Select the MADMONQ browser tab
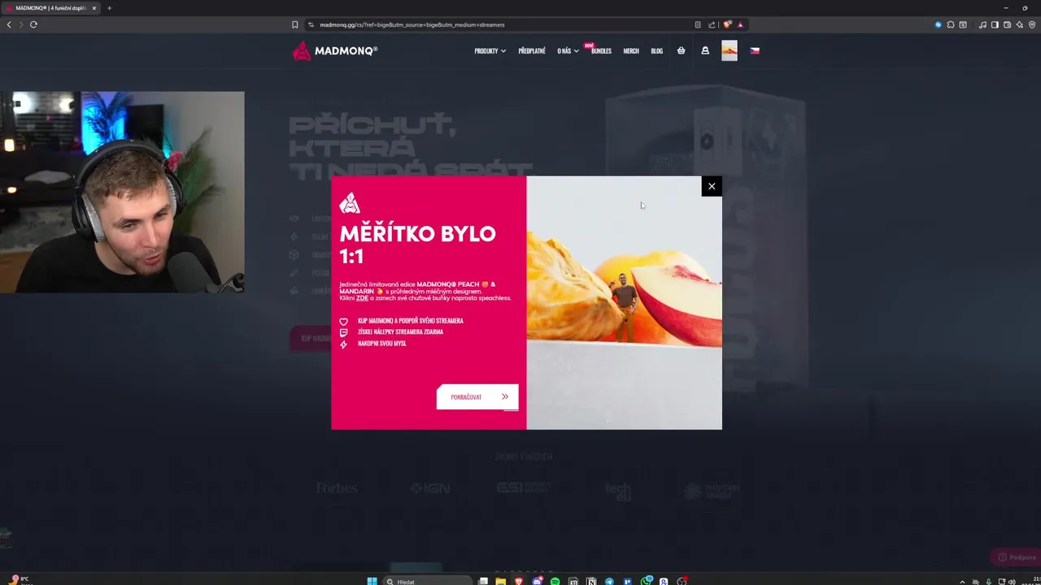Screen dimensions: 1041x585 (50, 8)
